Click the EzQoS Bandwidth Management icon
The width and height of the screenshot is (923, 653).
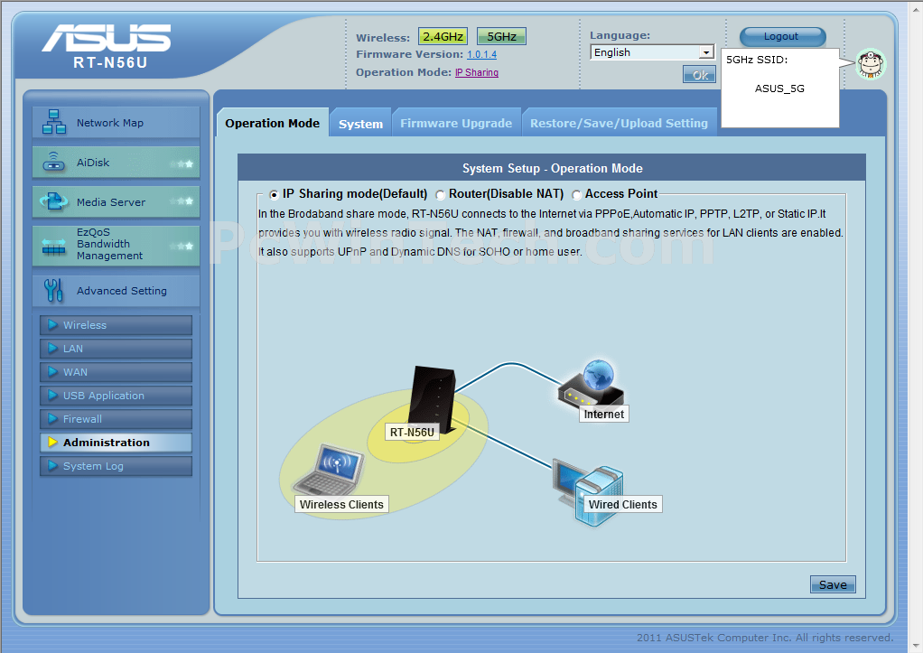53,247
